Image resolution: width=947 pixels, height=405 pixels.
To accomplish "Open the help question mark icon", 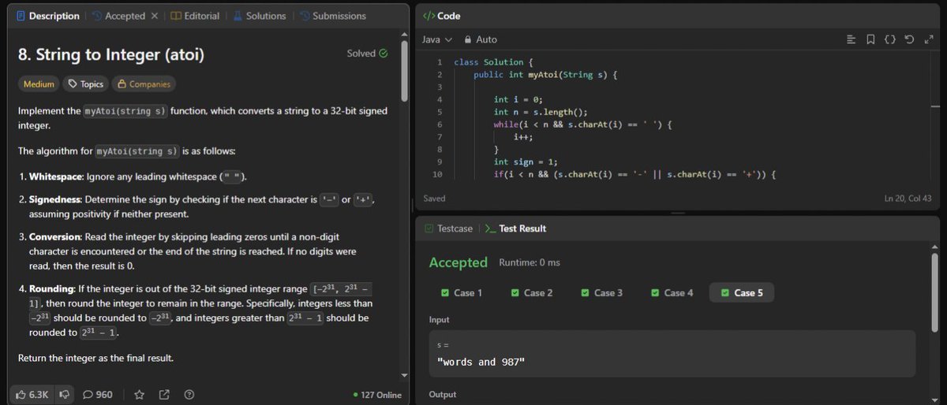I will click(x=189, y=394).
